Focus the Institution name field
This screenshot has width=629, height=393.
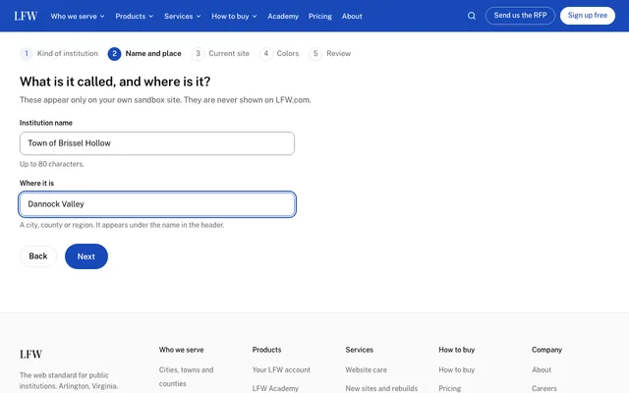coord(157,143)
